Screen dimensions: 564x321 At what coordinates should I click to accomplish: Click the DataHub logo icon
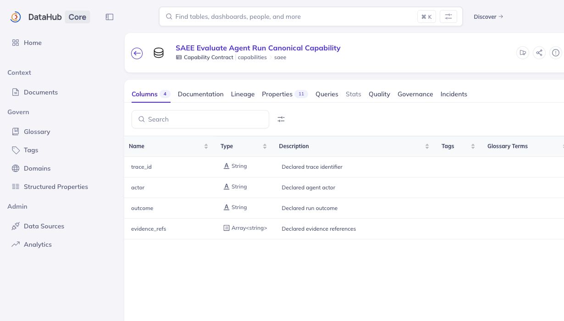[16, 17]
